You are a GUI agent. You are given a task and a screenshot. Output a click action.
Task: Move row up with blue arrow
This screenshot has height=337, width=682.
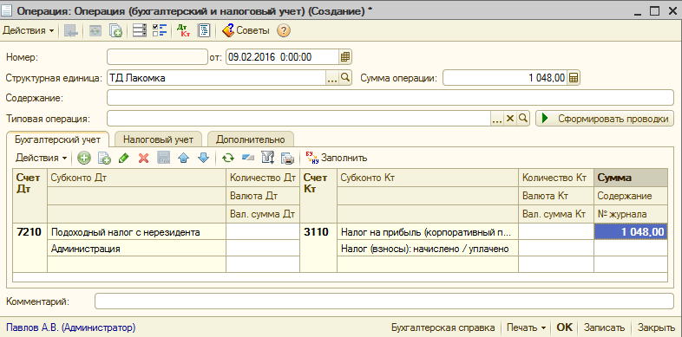click(183, 159)
